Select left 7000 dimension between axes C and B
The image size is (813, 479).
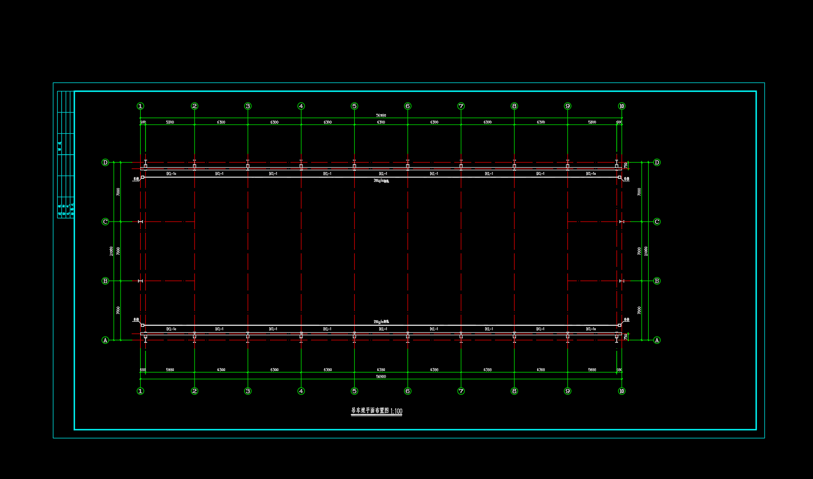pyautogui.click(x=118, y=251)
